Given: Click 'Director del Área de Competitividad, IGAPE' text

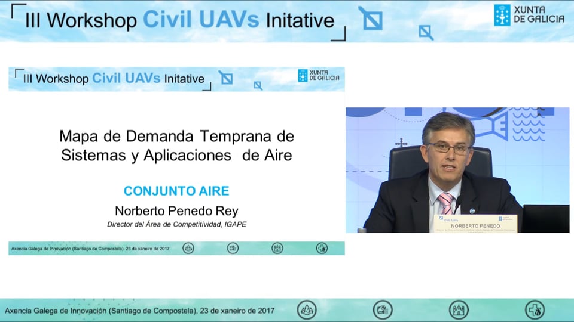Looking at the screenshot, I should tap(176, 225).
